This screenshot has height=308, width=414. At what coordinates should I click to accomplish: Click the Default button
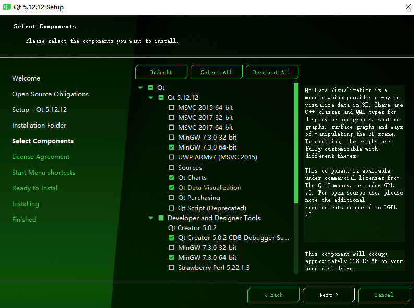(161, 72)
